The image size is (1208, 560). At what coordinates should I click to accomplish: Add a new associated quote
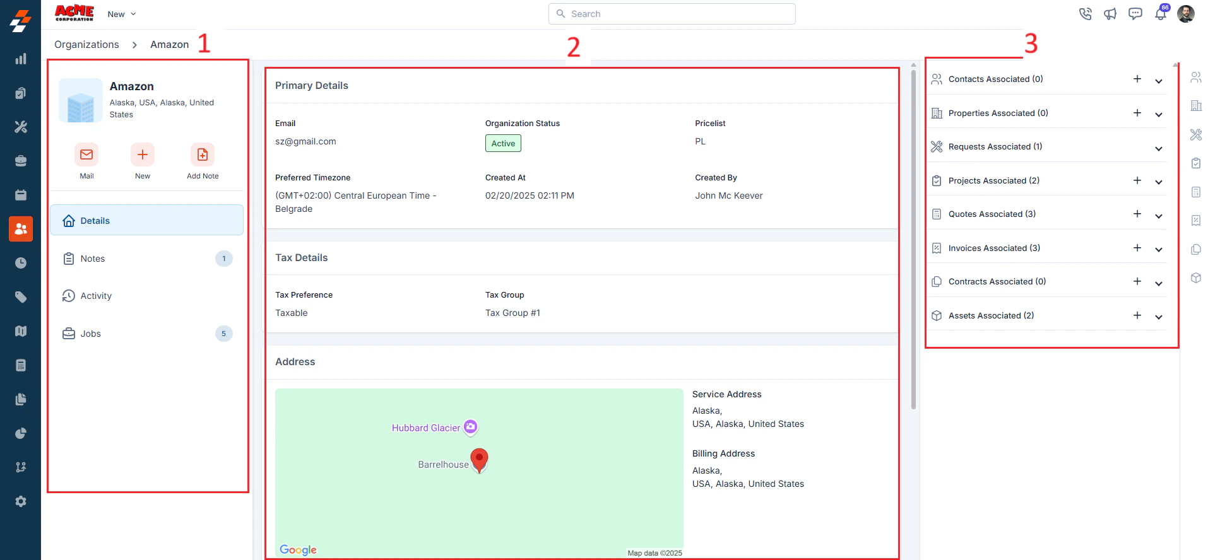1137,214
